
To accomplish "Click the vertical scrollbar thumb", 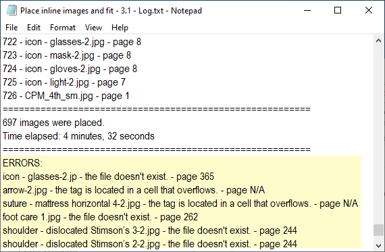I will 378,230.
